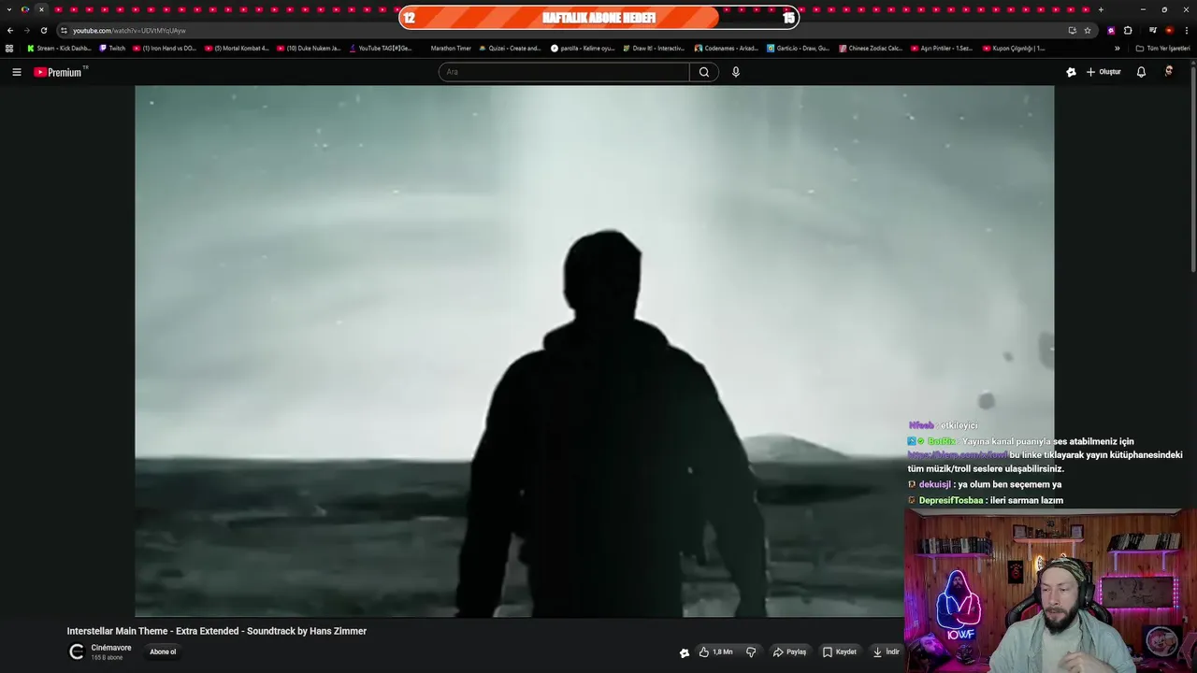Open the Chinese Zodiac Calc bookmark
Image resolution: width=1197 pixels, height=673 pixels.
[871, 48]
